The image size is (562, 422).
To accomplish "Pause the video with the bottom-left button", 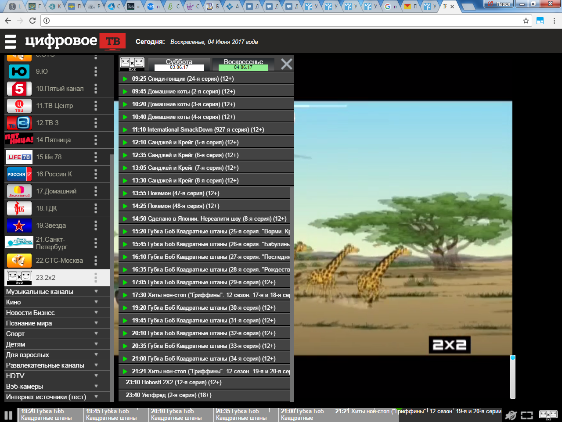I will point(8,415).
